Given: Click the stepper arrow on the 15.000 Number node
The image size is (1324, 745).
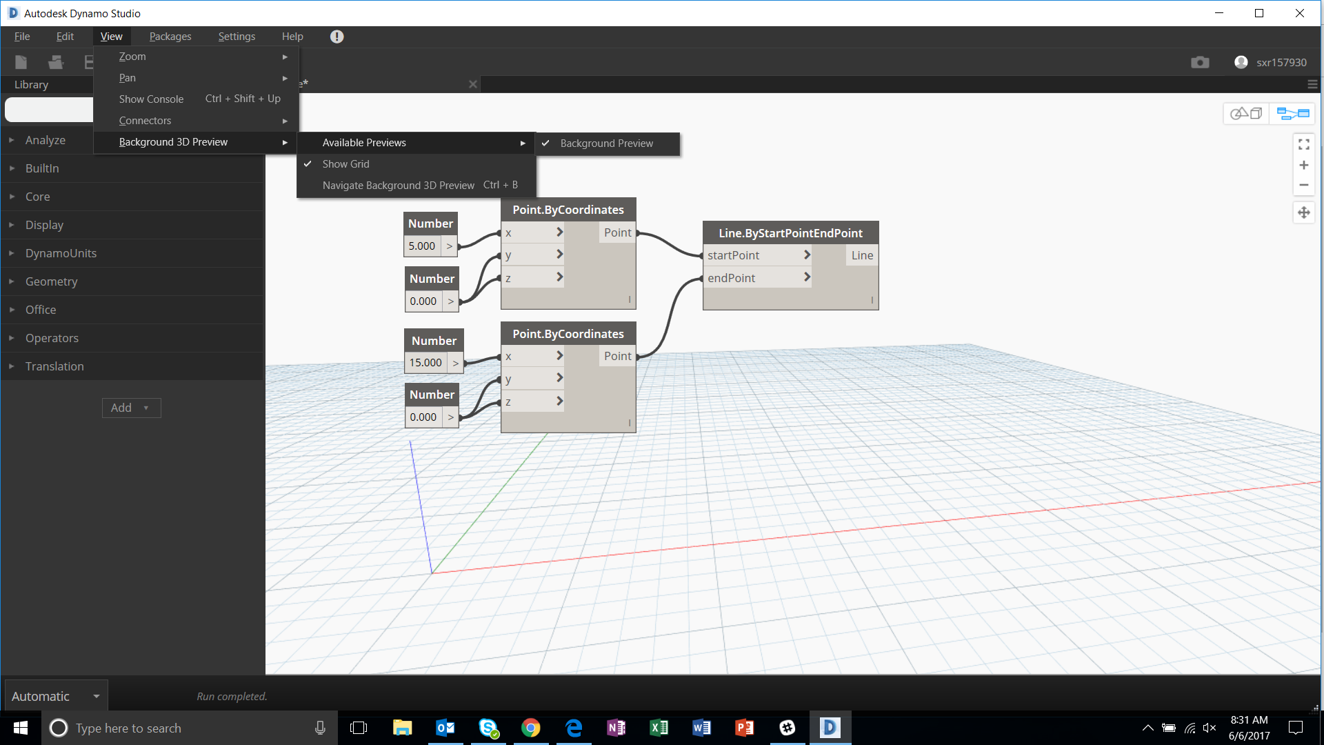Looking at the screenshot, I should (x=454, y=362).
